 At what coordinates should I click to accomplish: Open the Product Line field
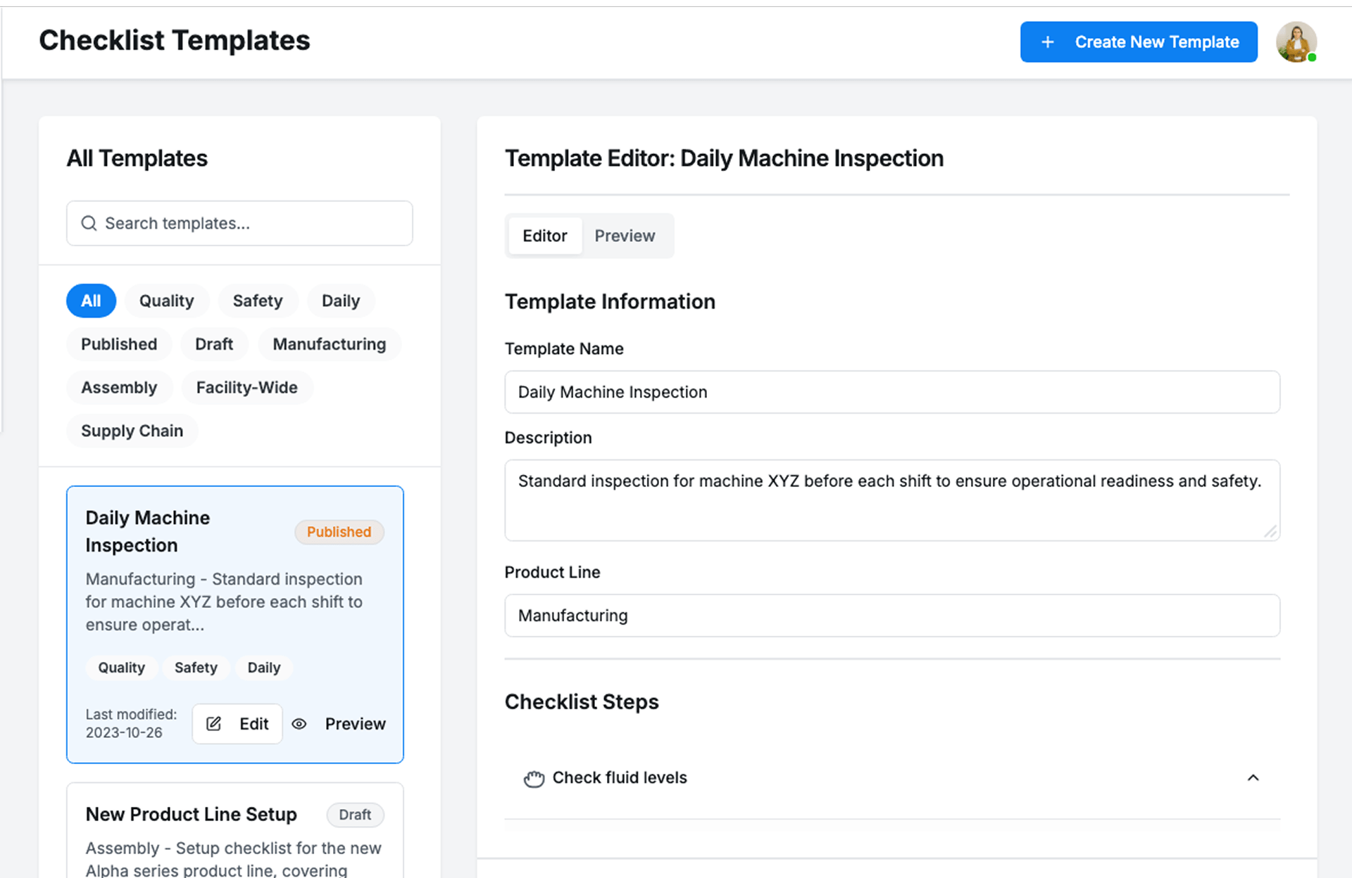point(891,616)
